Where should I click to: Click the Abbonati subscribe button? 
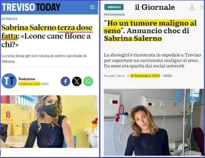click(114, 7)
